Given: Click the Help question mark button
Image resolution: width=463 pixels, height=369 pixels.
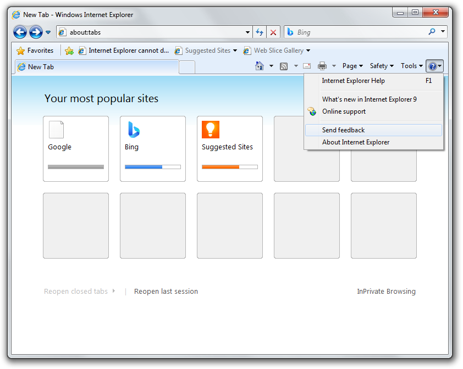Looking at the screenshot, I should (434, 66).
